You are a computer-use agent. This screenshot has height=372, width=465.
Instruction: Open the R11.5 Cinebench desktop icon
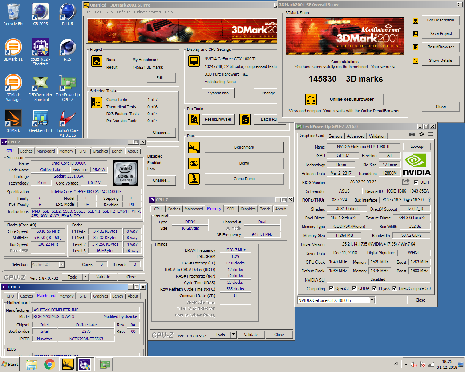point(68,15)
